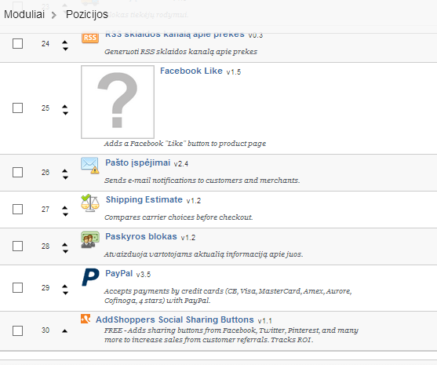Click the AddShoppers orange module icon
Viewport: 437px width, 365px height.
[x=86, y=319]
